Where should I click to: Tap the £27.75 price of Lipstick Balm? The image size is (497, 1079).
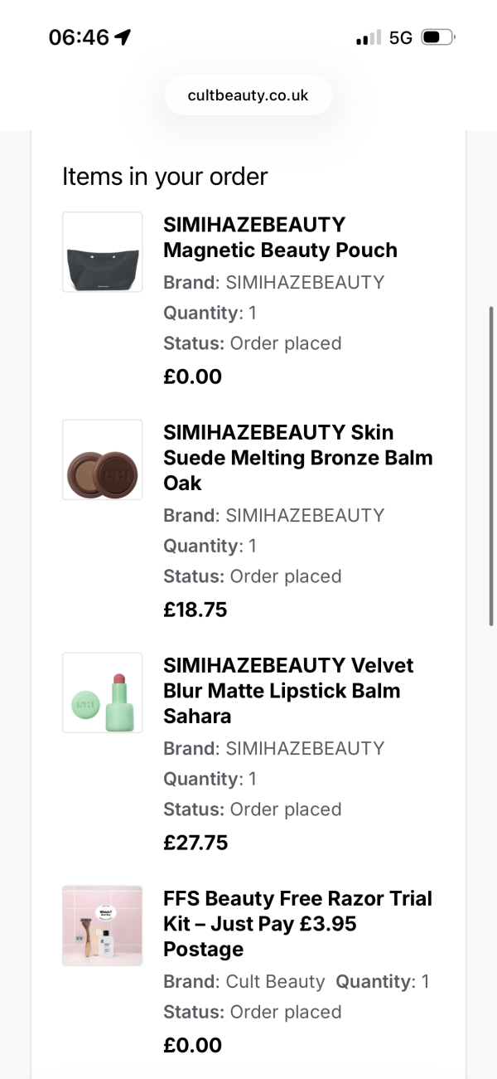click(195, 843)
